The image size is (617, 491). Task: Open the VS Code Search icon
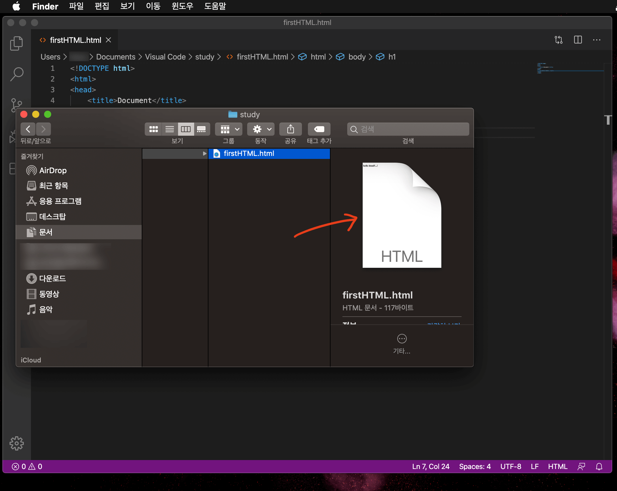(x=16, y=74)
